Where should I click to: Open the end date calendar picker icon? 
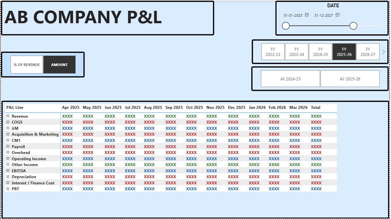click(x=337, y=15)
